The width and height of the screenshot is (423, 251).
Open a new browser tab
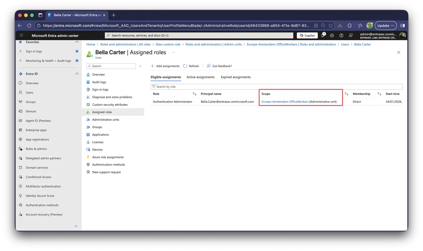[114, 15]
